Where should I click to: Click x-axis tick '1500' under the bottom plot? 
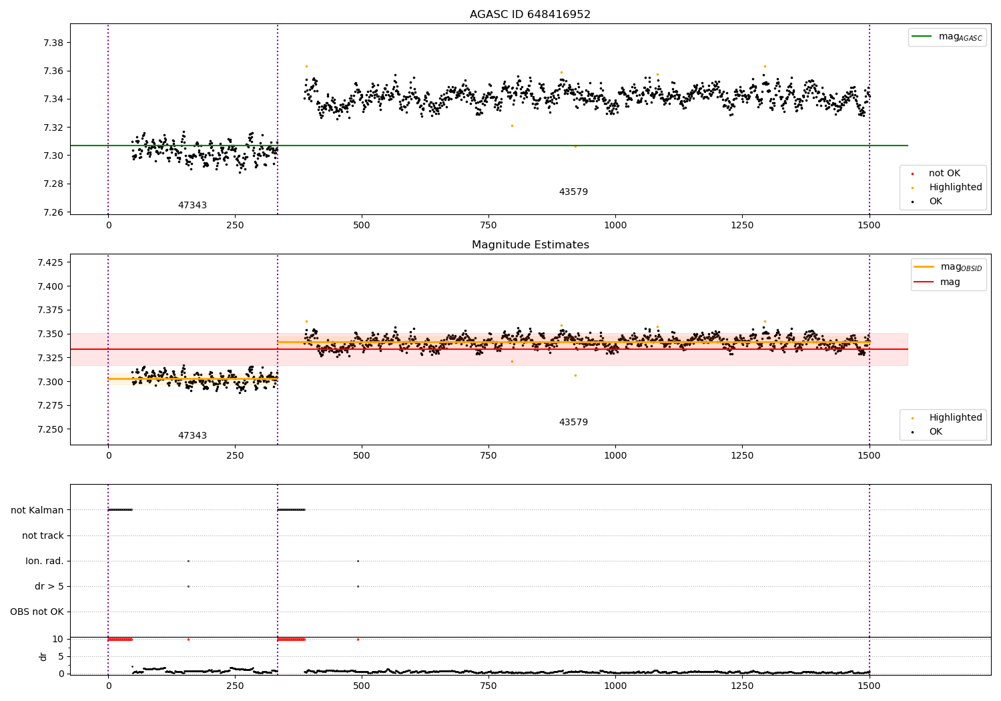[x=869, y=686]
